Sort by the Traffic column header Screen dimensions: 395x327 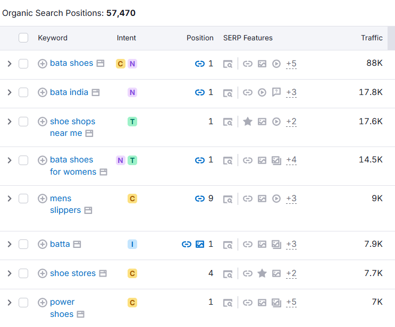pos(372,38)
